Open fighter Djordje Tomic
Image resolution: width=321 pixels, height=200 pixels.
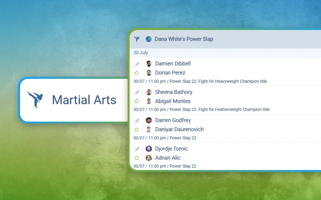click(x=171, y=148)
